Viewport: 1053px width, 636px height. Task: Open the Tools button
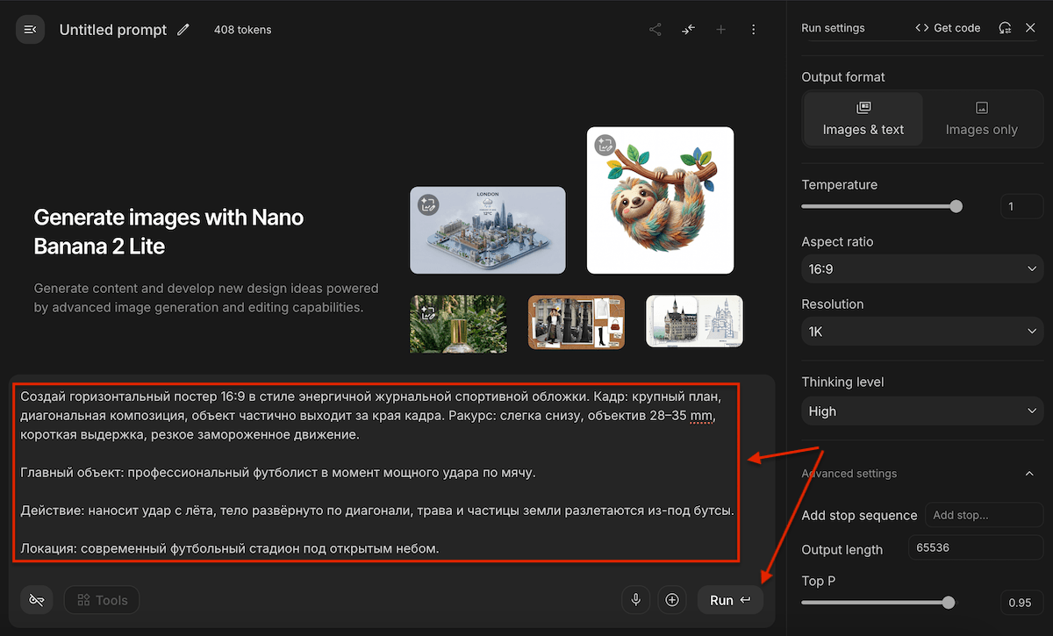pos(102,600)
